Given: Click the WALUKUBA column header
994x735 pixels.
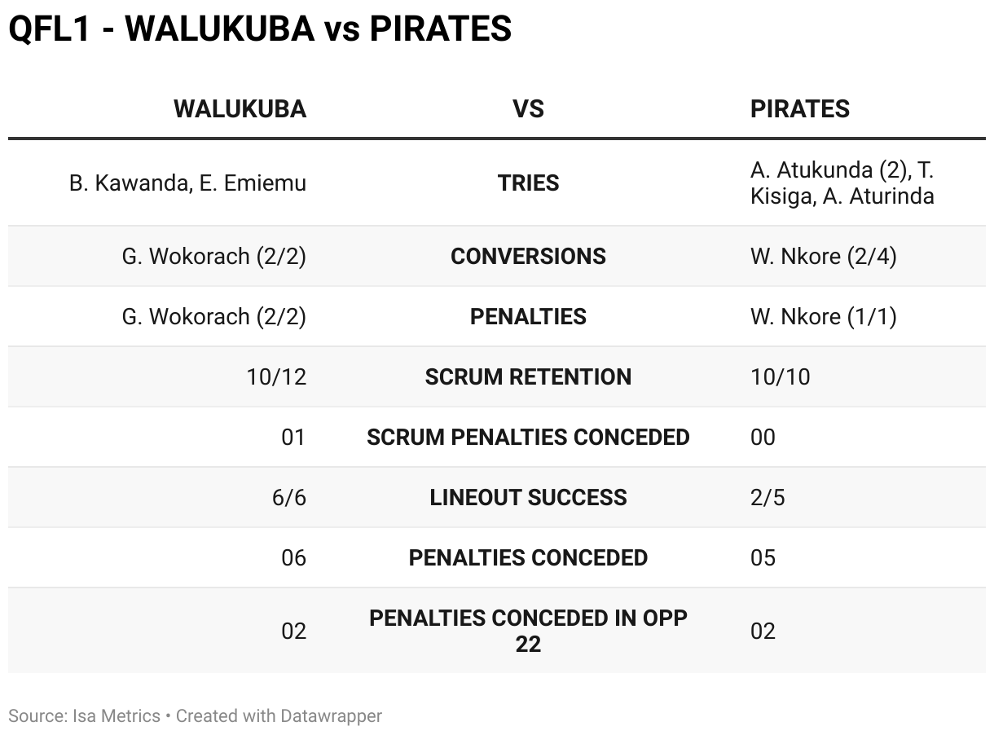Looking at the screenshot, I should coord(240,109).
